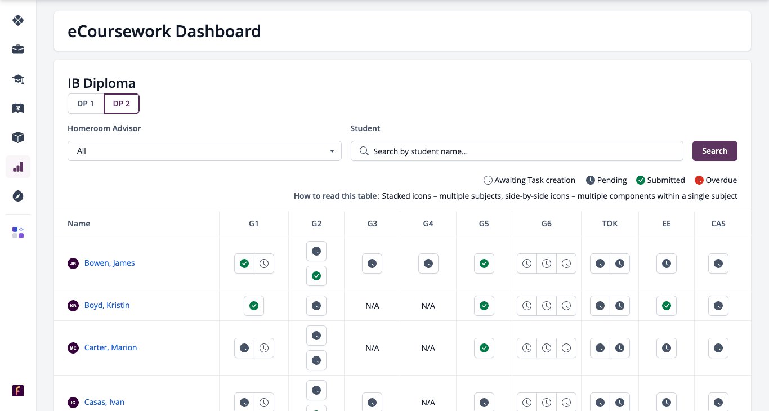
Task: Open the book globe sidebar icon
Action: (x=18, y=108)
